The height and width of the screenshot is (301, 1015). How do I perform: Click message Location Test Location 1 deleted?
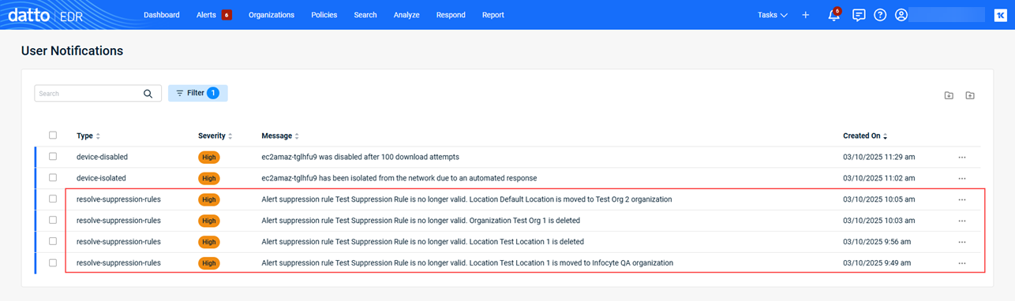pyautogui.click(x=422, y=242)
